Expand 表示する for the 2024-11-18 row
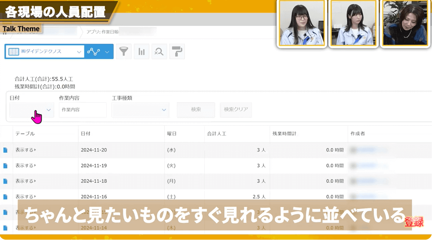 coord(25,181)
